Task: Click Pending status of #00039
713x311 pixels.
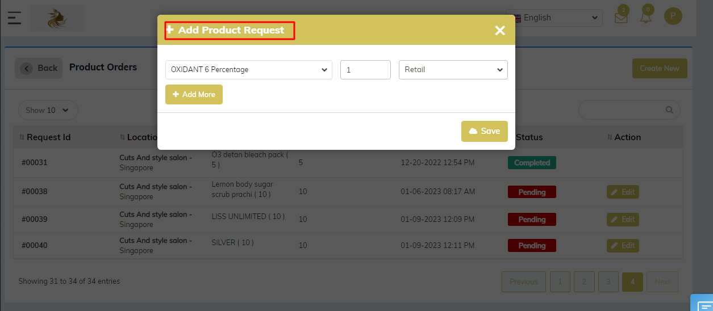Action: point(532,220)
